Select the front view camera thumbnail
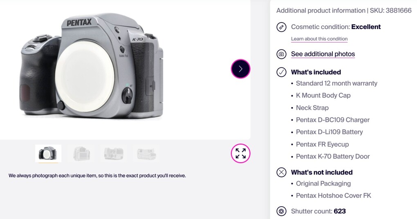The image size is (417, 219). pyautogui.click(x=48, y=153)
